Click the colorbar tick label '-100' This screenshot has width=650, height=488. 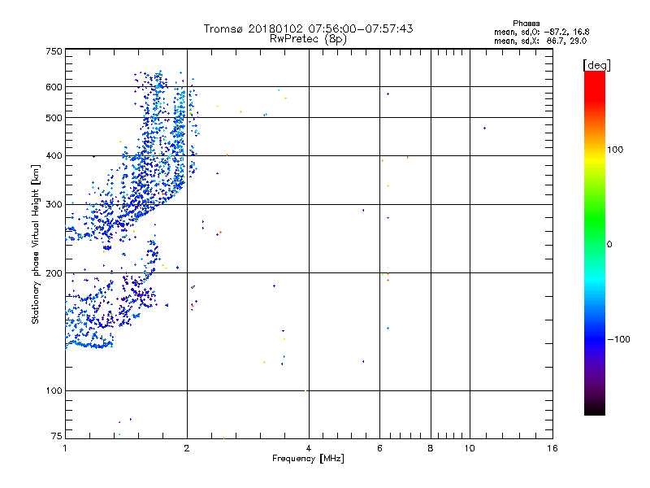[618, 339]
